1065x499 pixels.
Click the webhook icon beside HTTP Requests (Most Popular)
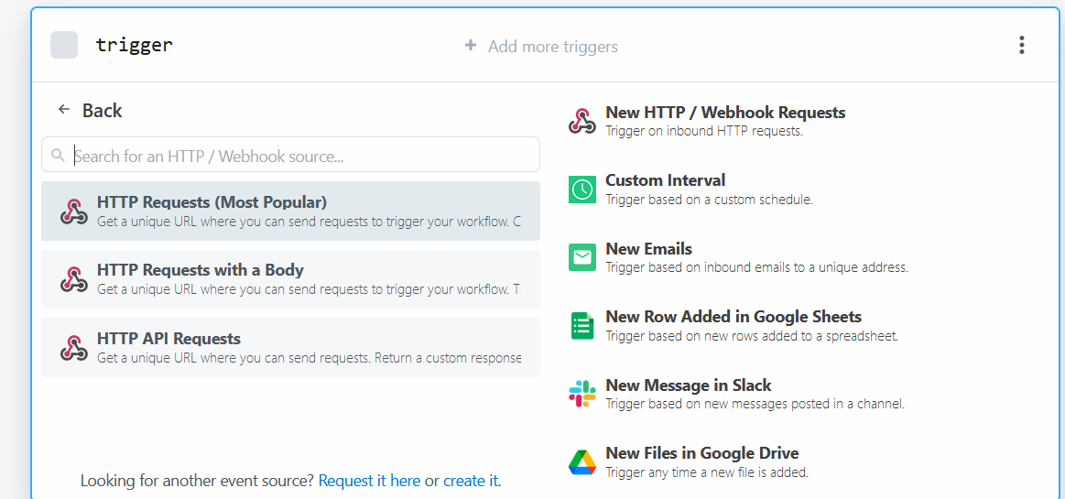point(73,212)
